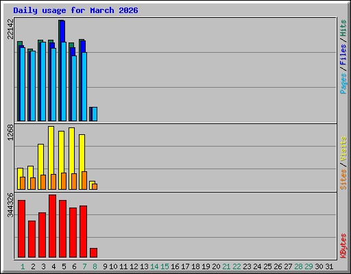
Task: Click day 14 weekend label on x-axis
Action: [x=154, y=266]
